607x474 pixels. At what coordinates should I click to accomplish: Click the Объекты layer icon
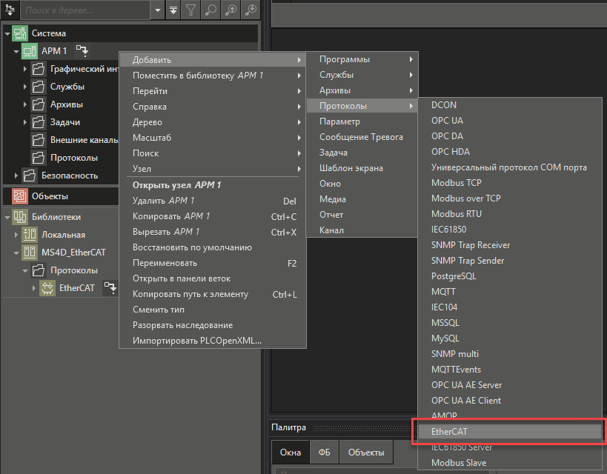click(x=19, y=196)
